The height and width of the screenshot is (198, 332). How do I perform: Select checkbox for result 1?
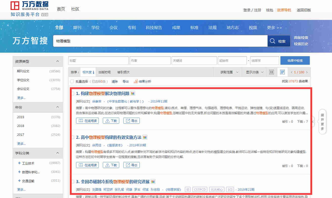pos(73,94)
